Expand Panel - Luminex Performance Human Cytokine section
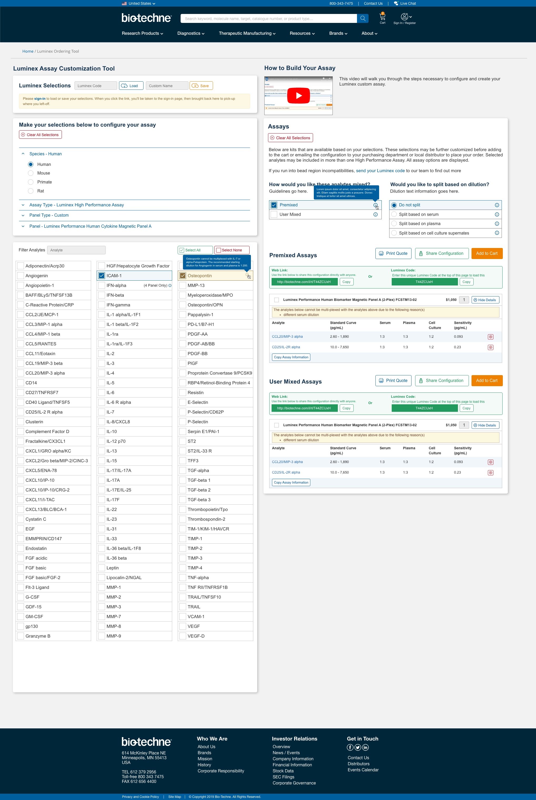 23,226
